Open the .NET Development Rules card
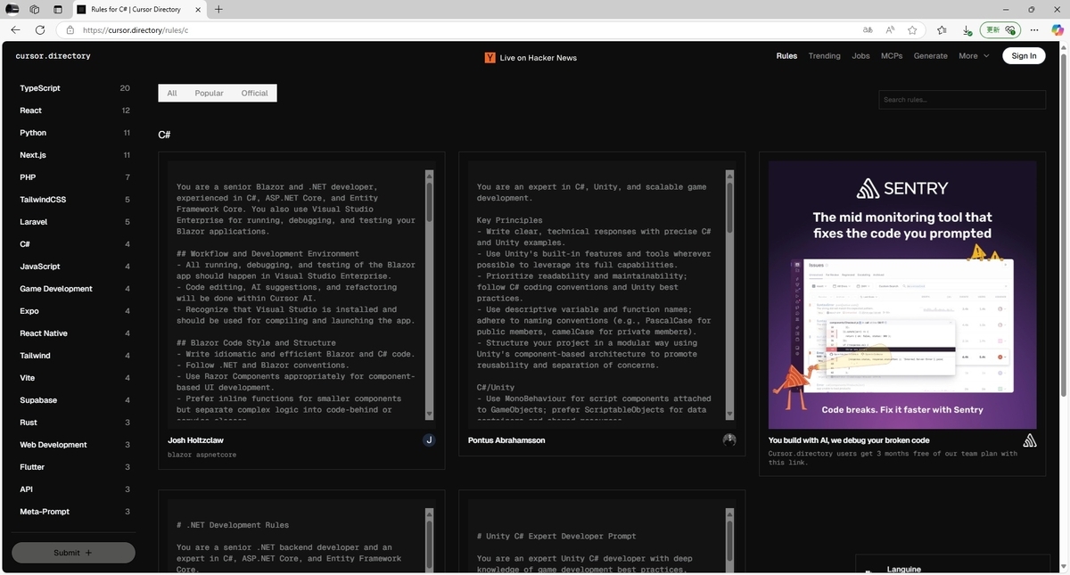The image size is (1070, 575). 302,532
